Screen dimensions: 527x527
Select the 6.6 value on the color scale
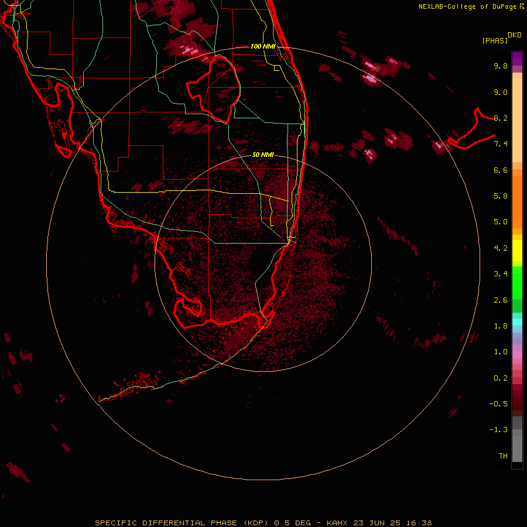(501, 170)
